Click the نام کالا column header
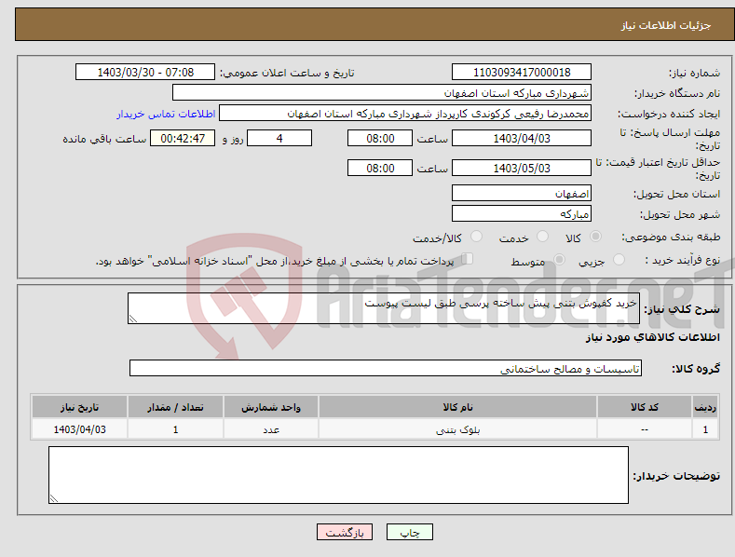Image resolution: width=735 pixels, height=557 pixels. pos(457,407)
